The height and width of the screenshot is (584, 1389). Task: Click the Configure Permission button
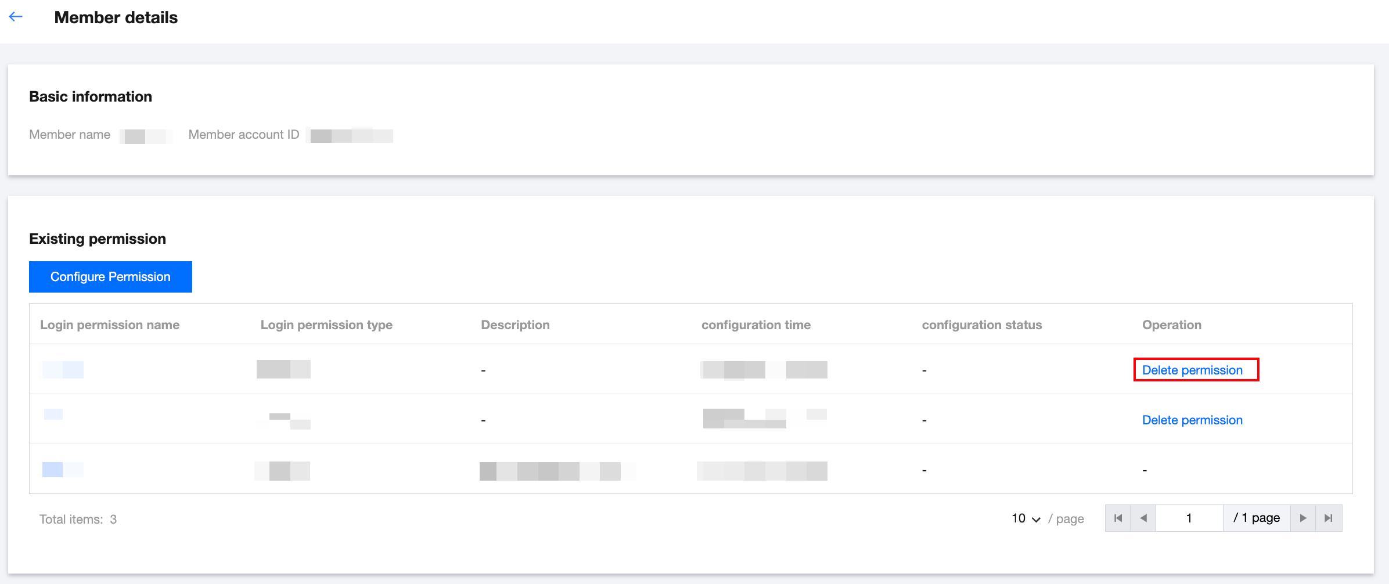tap(110, 277)
